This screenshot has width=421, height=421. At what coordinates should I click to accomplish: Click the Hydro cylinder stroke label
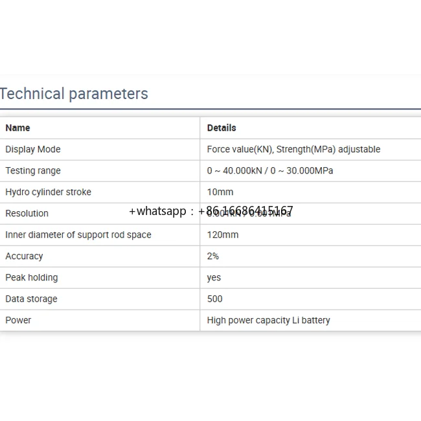click(49, 192)
